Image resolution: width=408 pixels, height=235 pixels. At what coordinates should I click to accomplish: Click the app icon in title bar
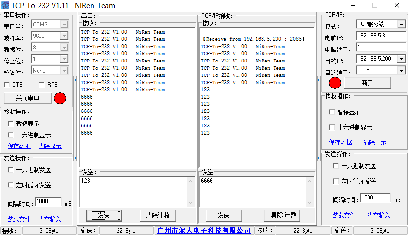5,5
